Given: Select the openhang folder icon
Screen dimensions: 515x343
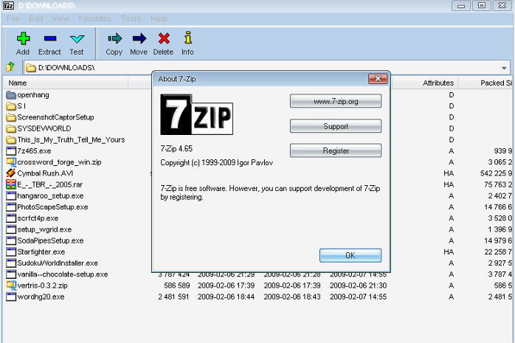Looking at the screenshot, I should (x=11, y=95).
